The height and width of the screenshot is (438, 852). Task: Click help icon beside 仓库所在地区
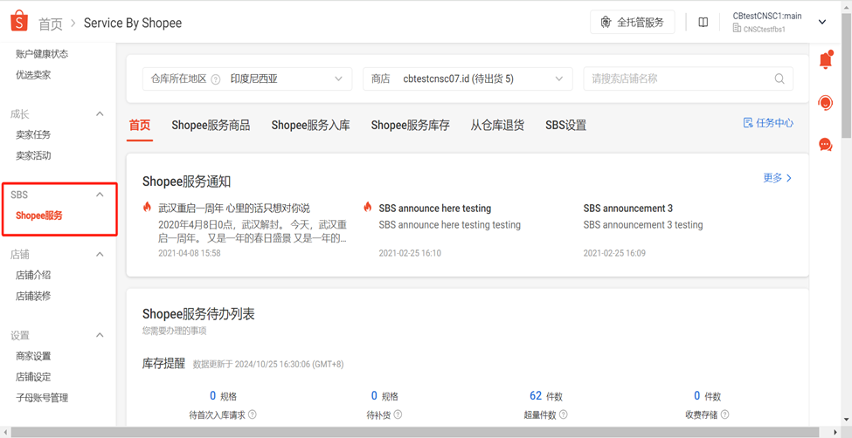pyautogui.click(x=216, y=79)
